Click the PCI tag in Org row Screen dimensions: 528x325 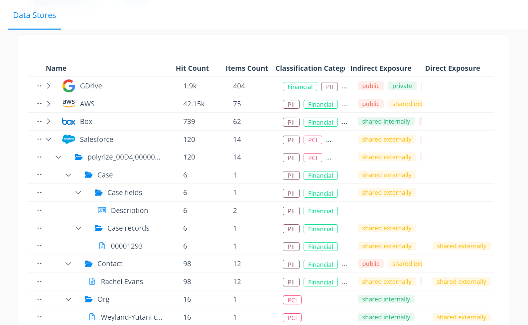pos(292,300)
